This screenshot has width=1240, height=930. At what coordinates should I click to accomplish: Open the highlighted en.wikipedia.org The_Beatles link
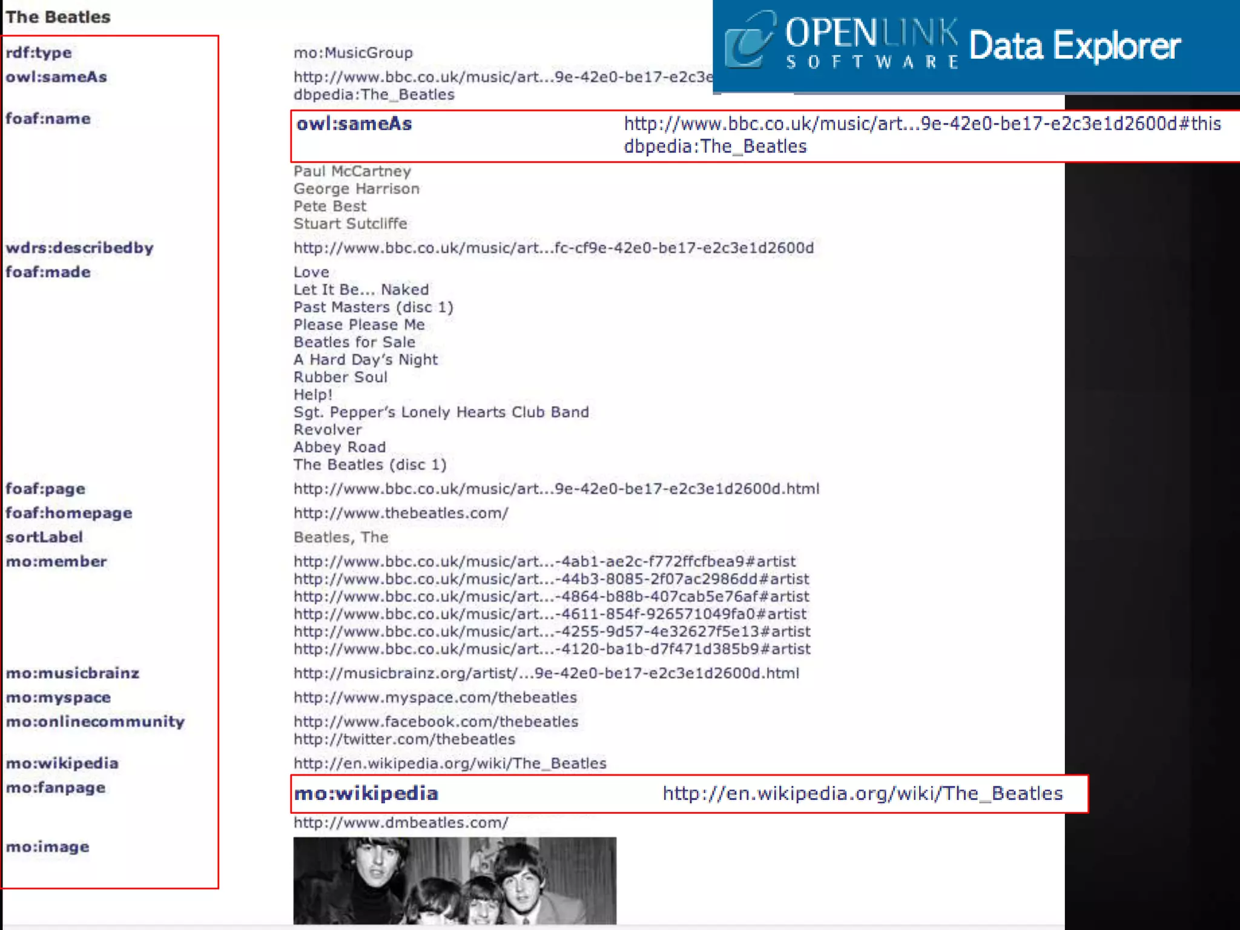(x=862, y=793)
